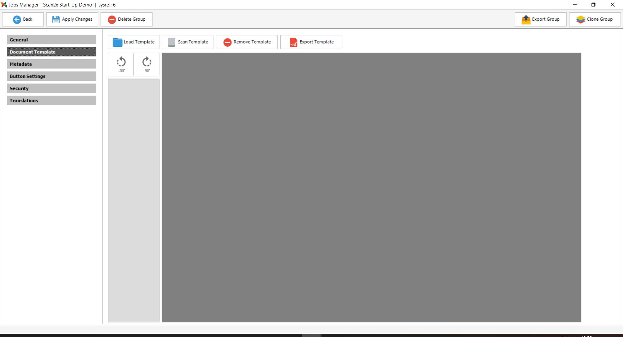Open the Button Settings section

point(51,76)
